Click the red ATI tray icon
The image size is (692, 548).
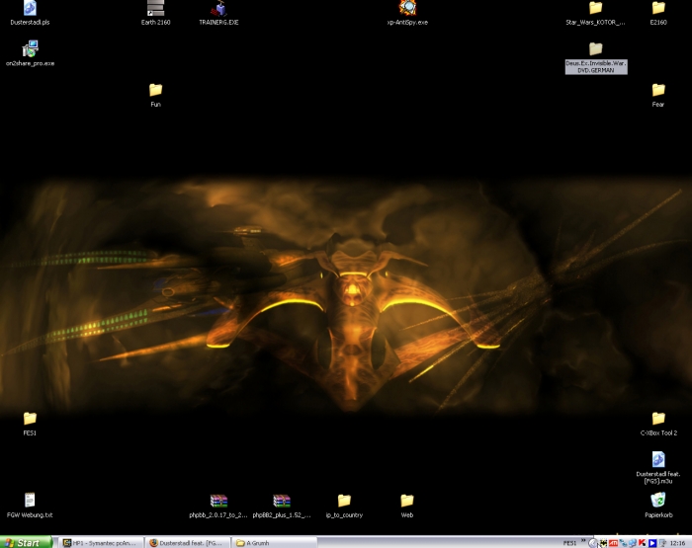pos(614,543)
